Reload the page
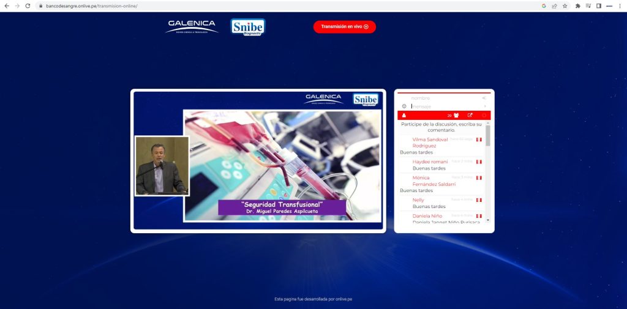Image resolution: width=627 pixels, height=309 pixels. 28,6
